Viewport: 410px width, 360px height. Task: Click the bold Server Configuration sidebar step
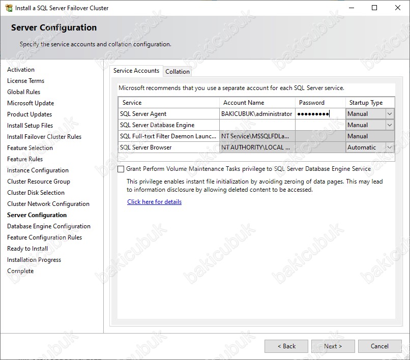click(37, 215)
